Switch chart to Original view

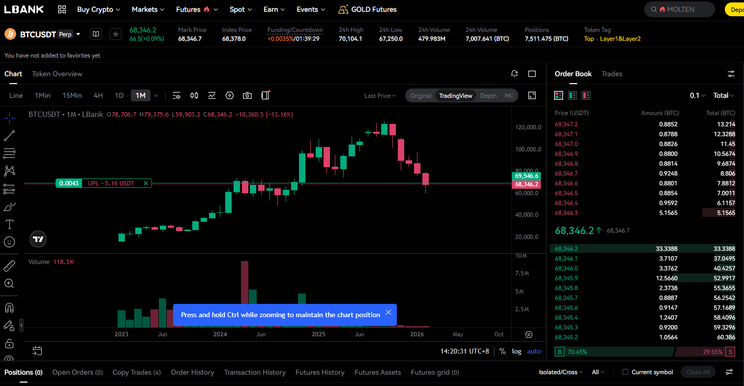pos(421,96)
